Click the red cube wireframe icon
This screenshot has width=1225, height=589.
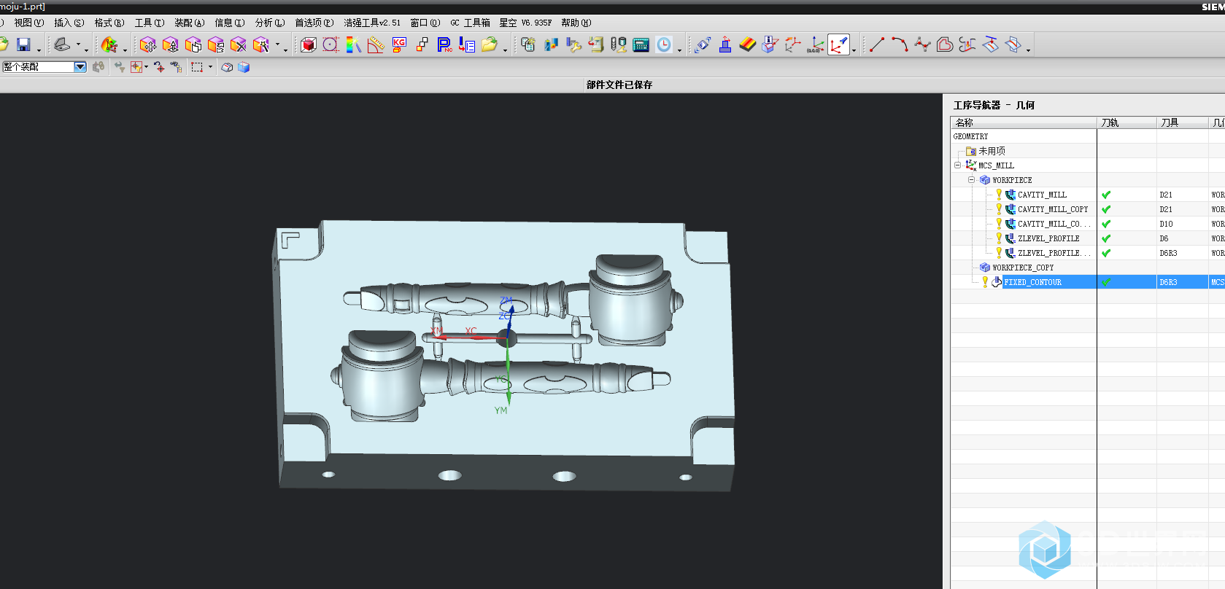tap(308, 45)
